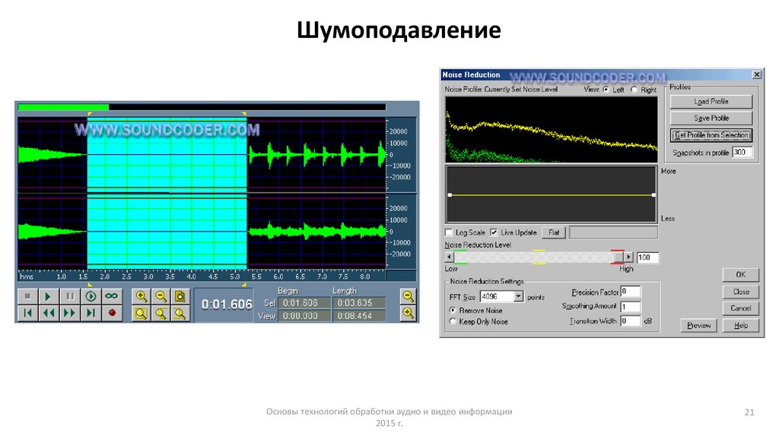Click the vertical Zoom Out magnifier icon
779x436 pixels.
[409, 296]
